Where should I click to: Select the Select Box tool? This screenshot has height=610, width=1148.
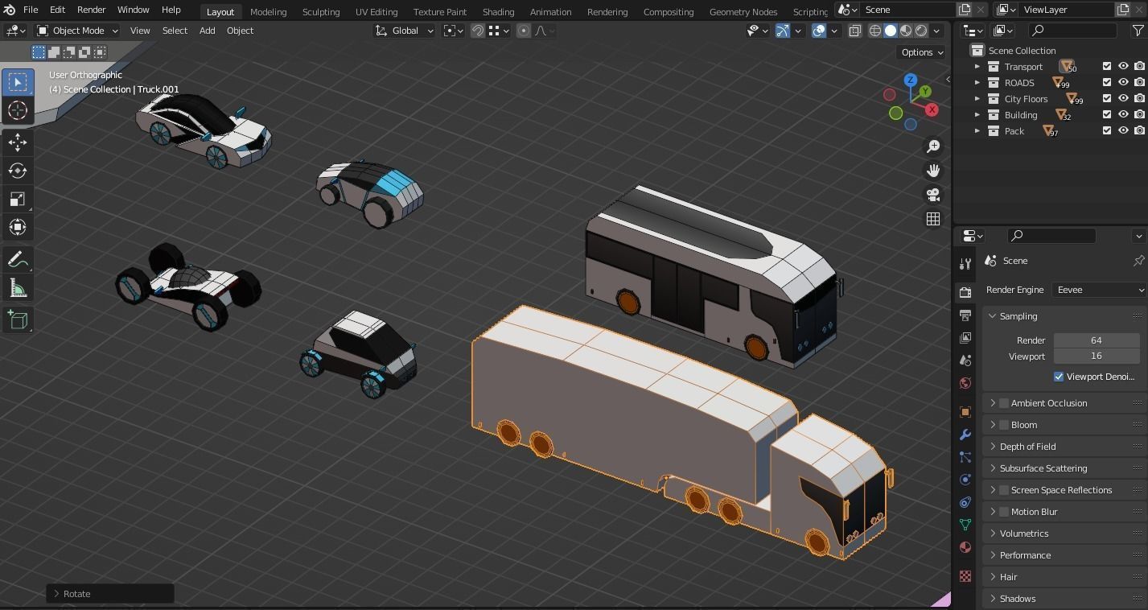click(18, 82)
